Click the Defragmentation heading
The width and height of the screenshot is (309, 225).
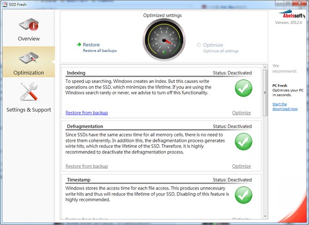pyautogui.click(x=85, y=126)
